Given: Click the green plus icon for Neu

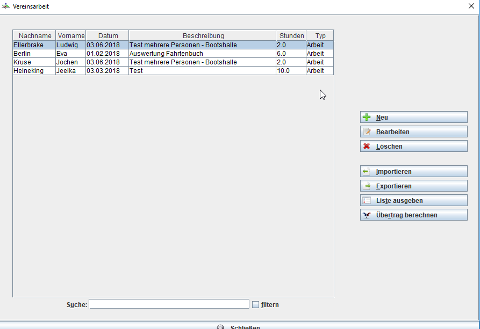Looking at the screenshot, I should 367,118.
